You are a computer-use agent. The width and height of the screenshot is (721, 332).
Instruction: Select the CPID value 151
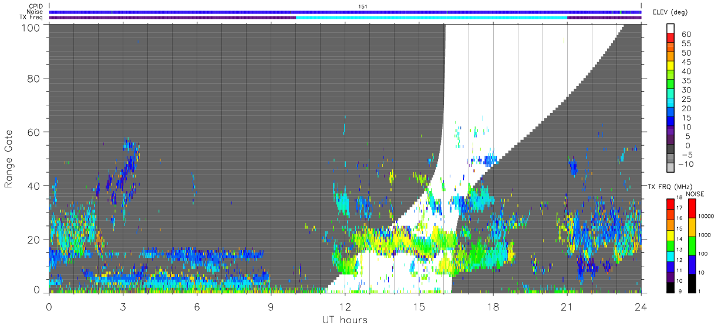[x=363, y=6]
